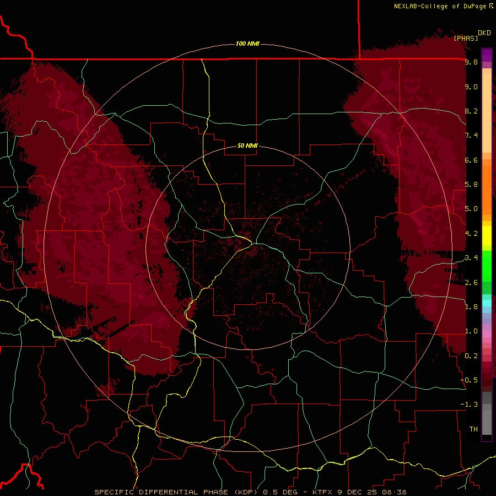Click the 9.8 value on the color scale
The width and height of the screenshot is (496, 496).
coord(471,62)
